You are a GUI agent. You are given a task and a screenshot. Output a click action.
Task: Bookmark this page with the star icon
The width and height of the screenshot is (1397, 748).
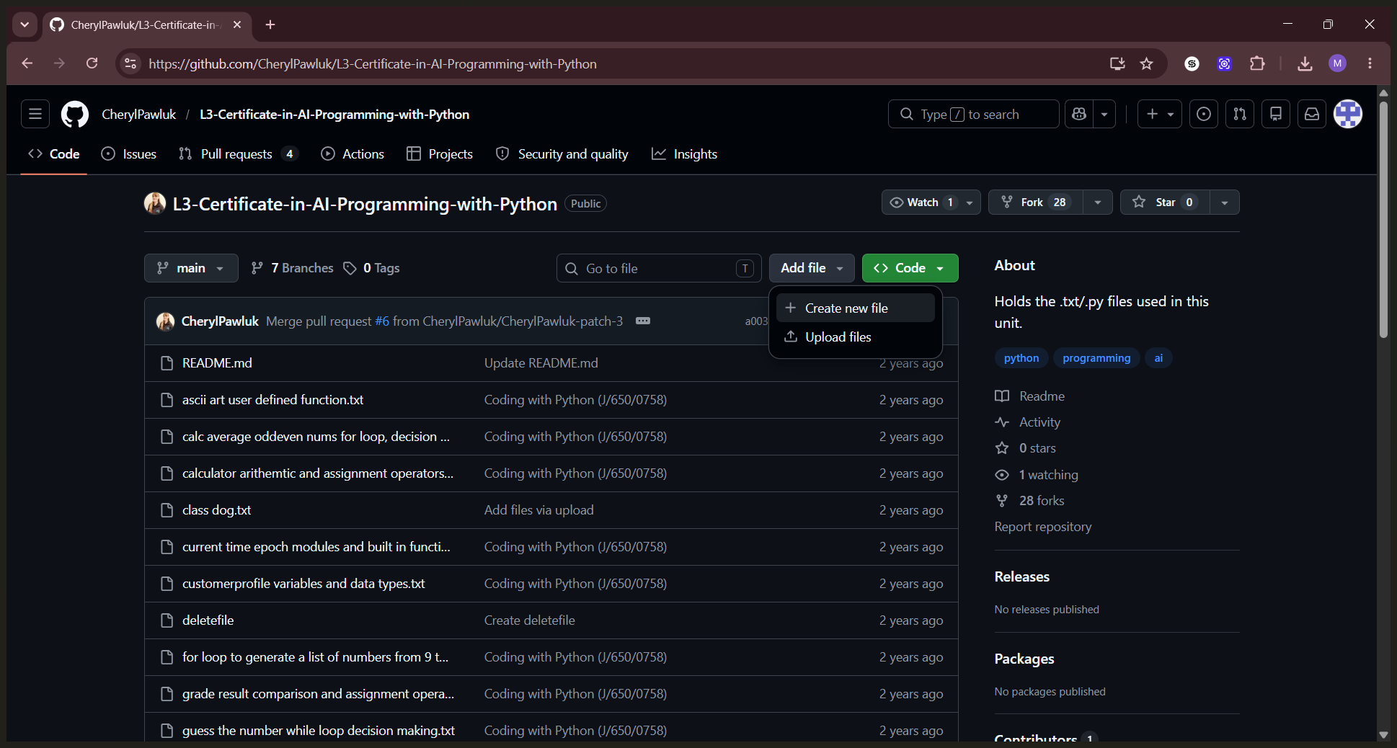point(1147,63)
